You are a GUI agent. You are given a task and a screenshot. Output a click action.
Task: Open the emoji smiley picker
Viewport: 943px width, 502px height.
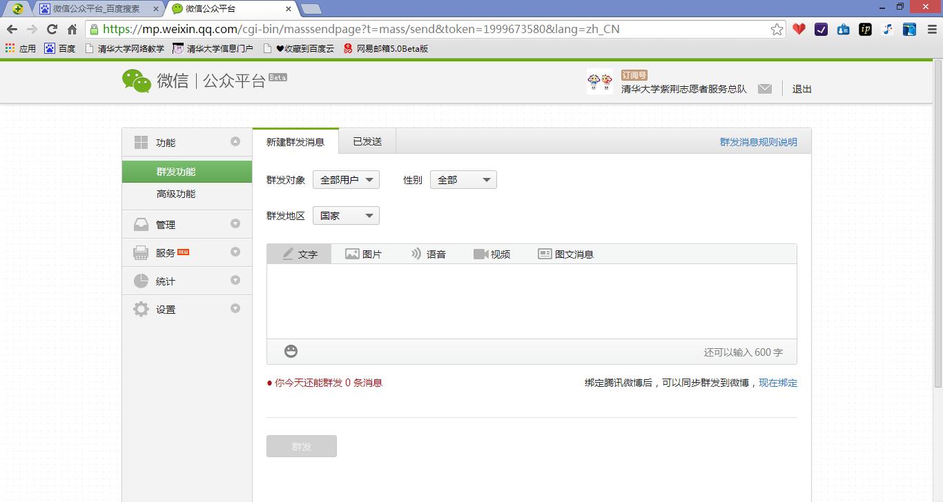coord(291,351)
